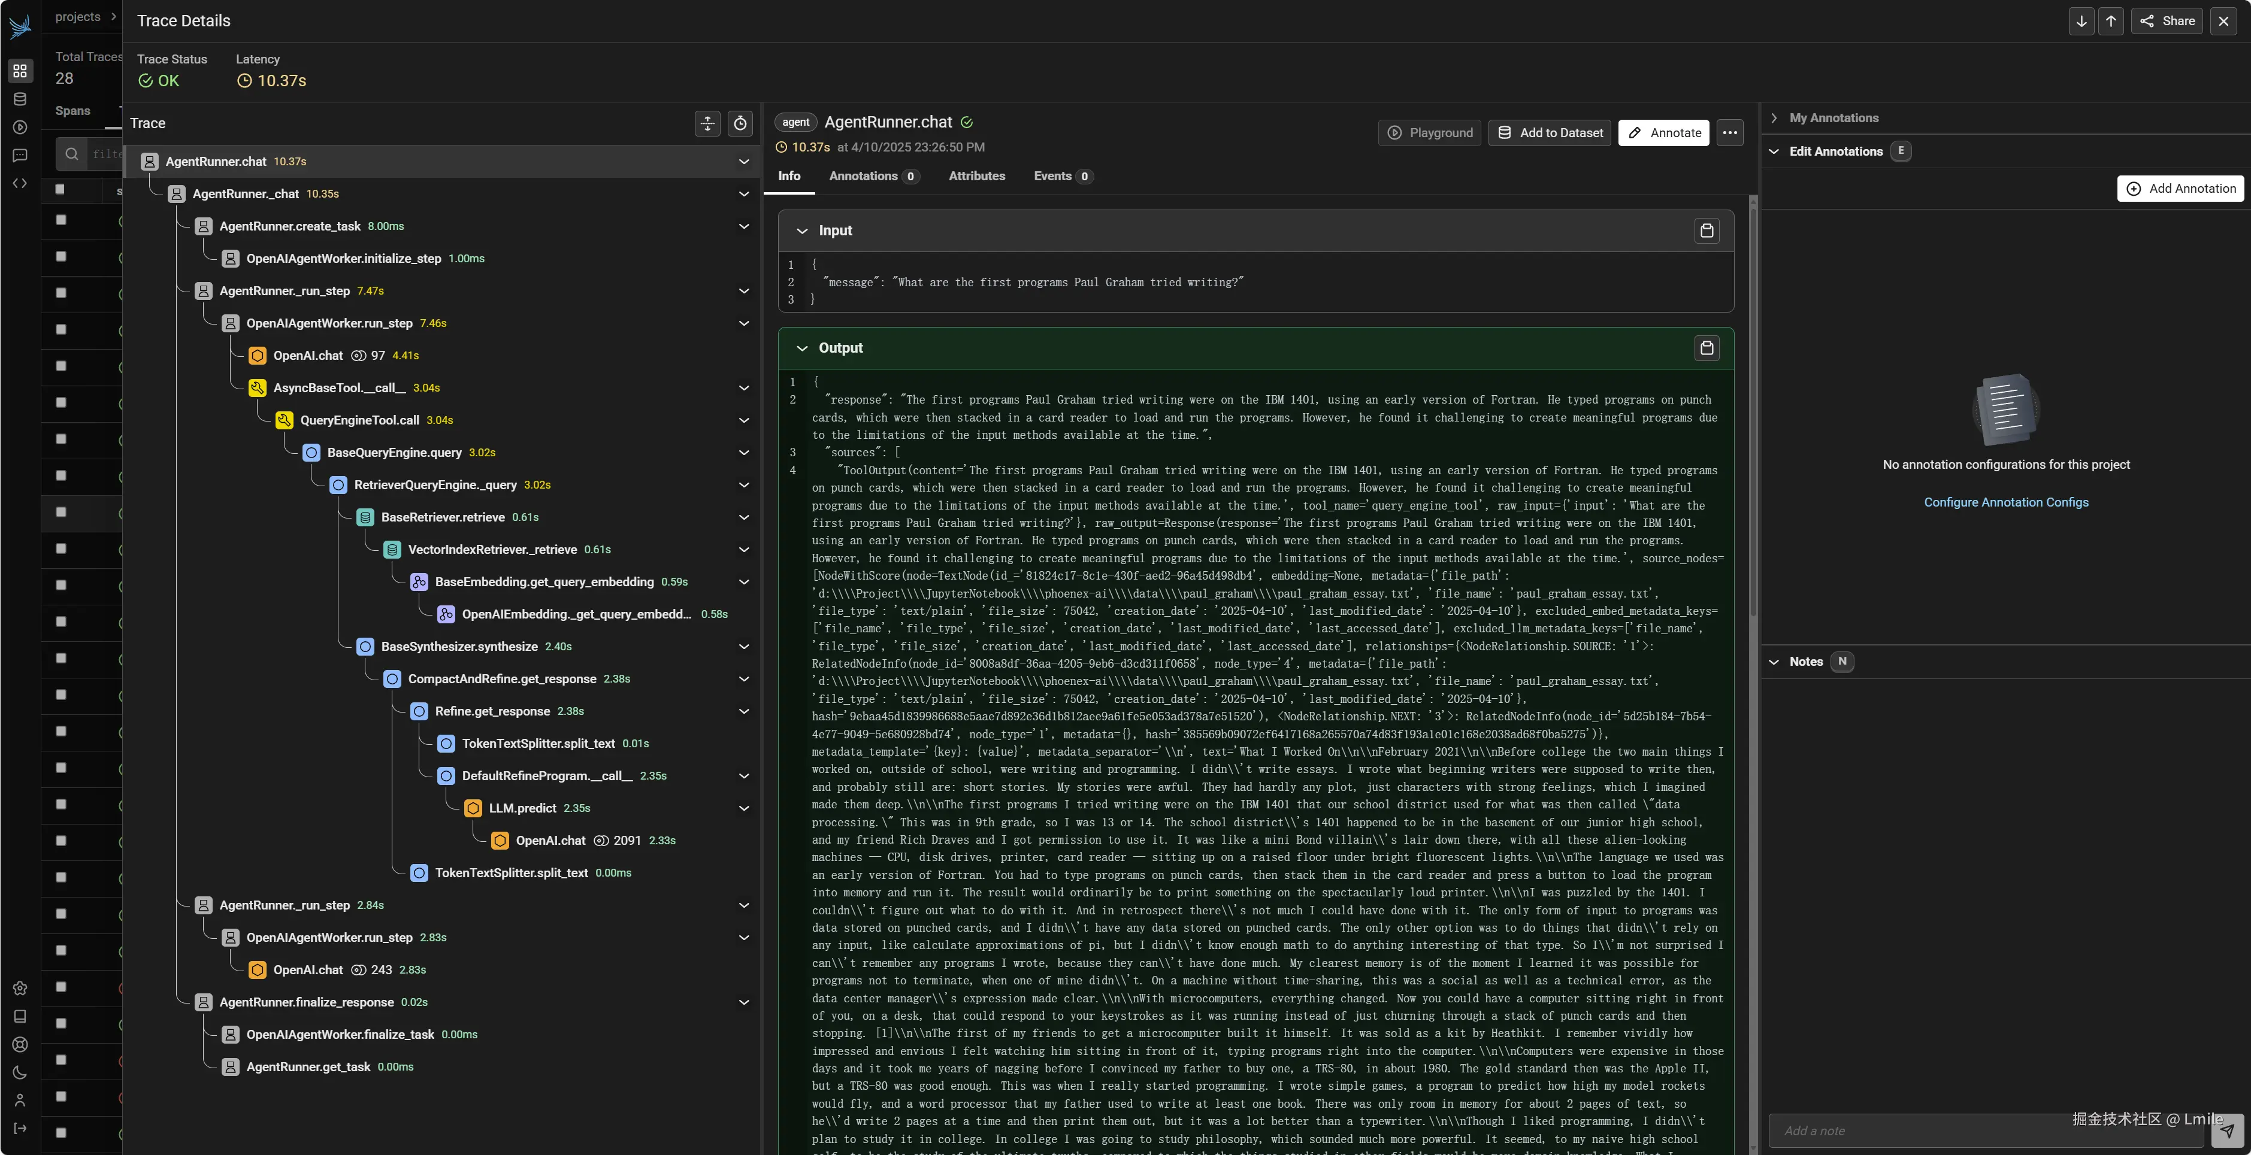Open the Configure Annotation Configs link
The width and height of the screenshot is (2251, 1155).
pos(2005,502)
